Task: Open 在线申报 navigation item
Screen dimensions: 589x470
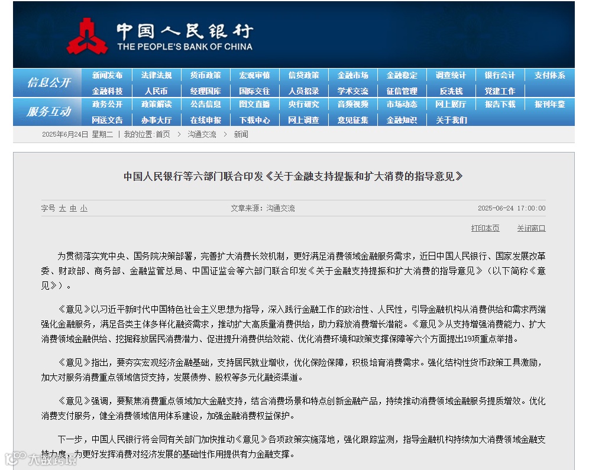Action: click(205, 120)
